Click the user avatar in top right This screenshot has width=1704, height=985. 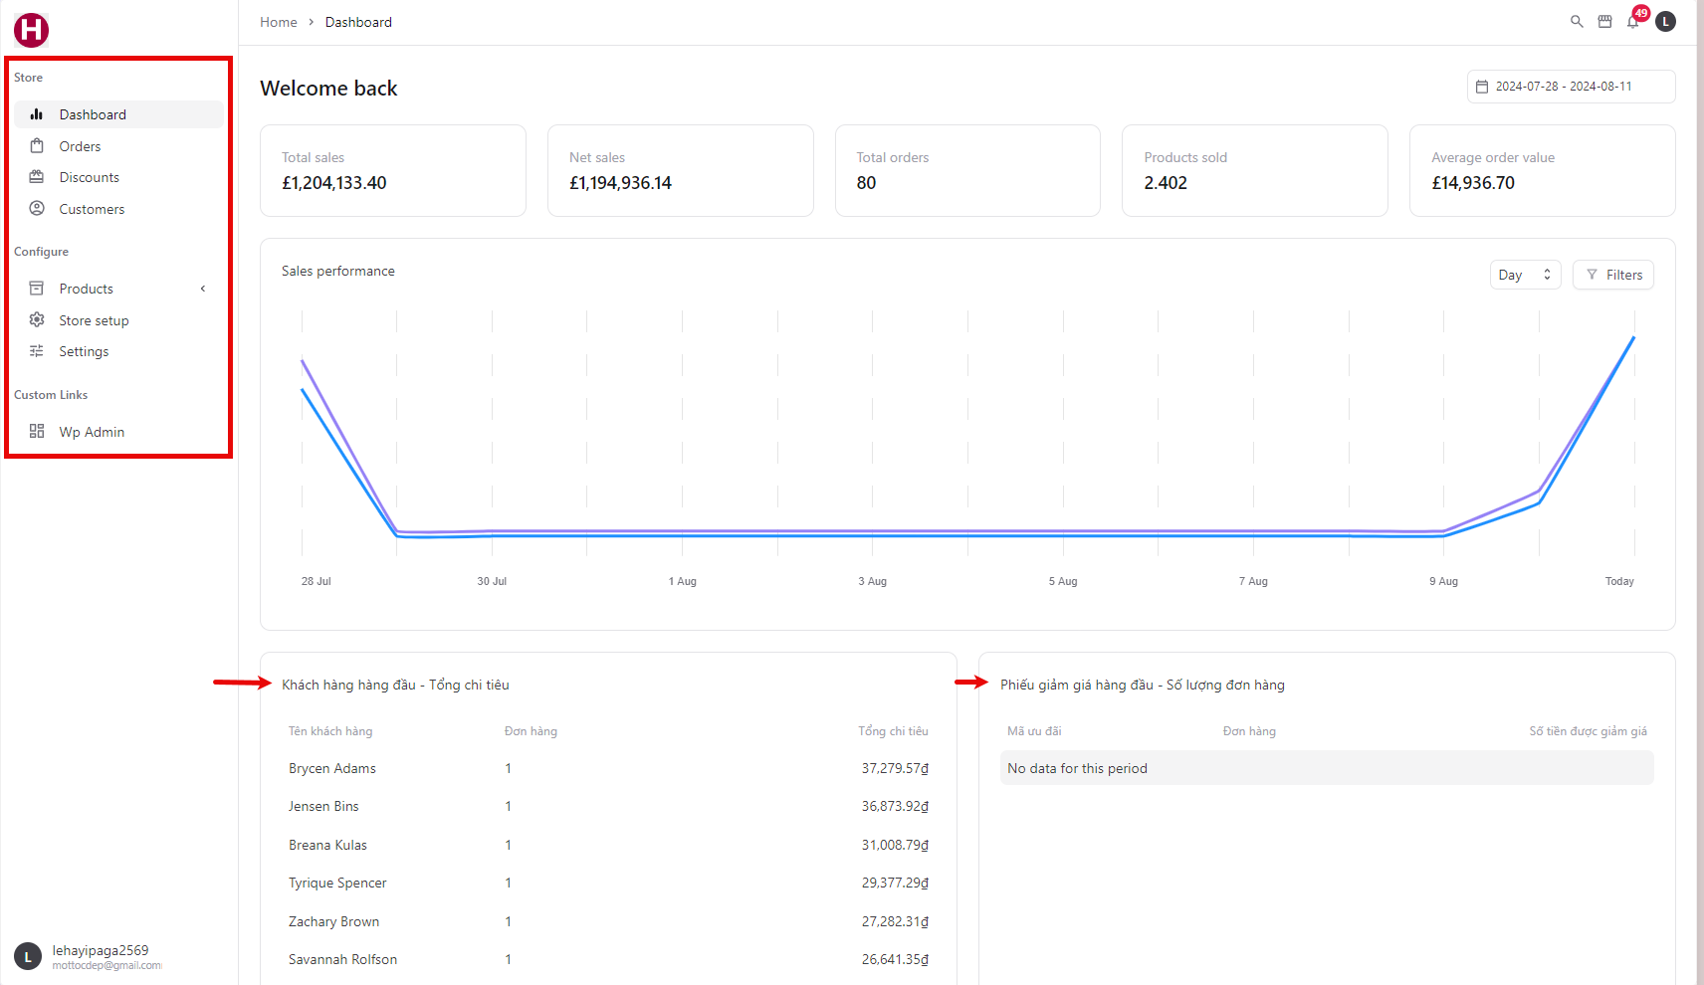coord(1665,22)
